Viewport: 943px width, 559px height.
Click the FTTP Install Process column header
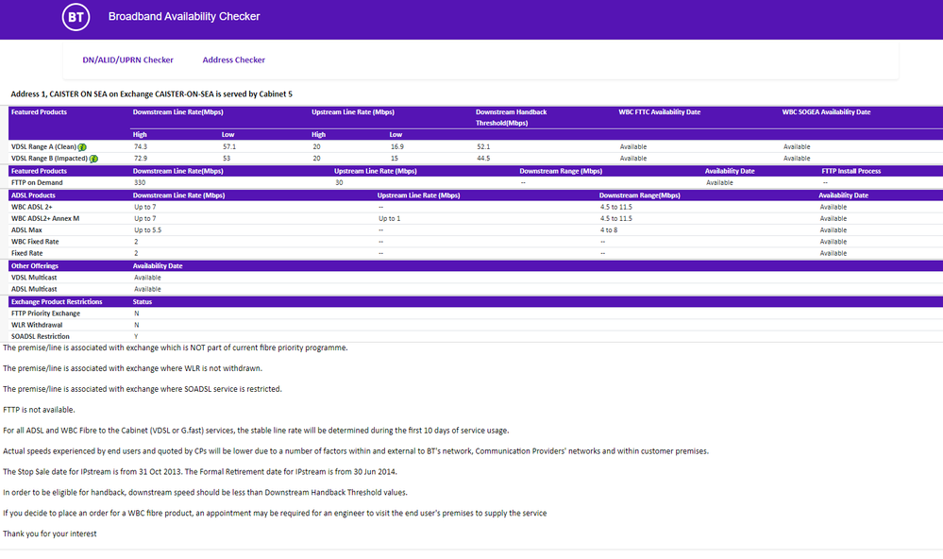point(851,171)
